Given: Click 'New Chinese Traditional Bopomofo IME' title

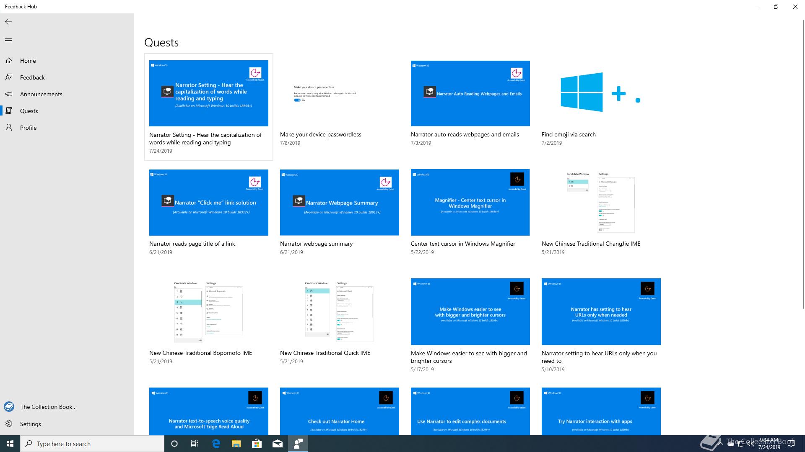Looking at the screenshot, I should (x=201, y=353).
